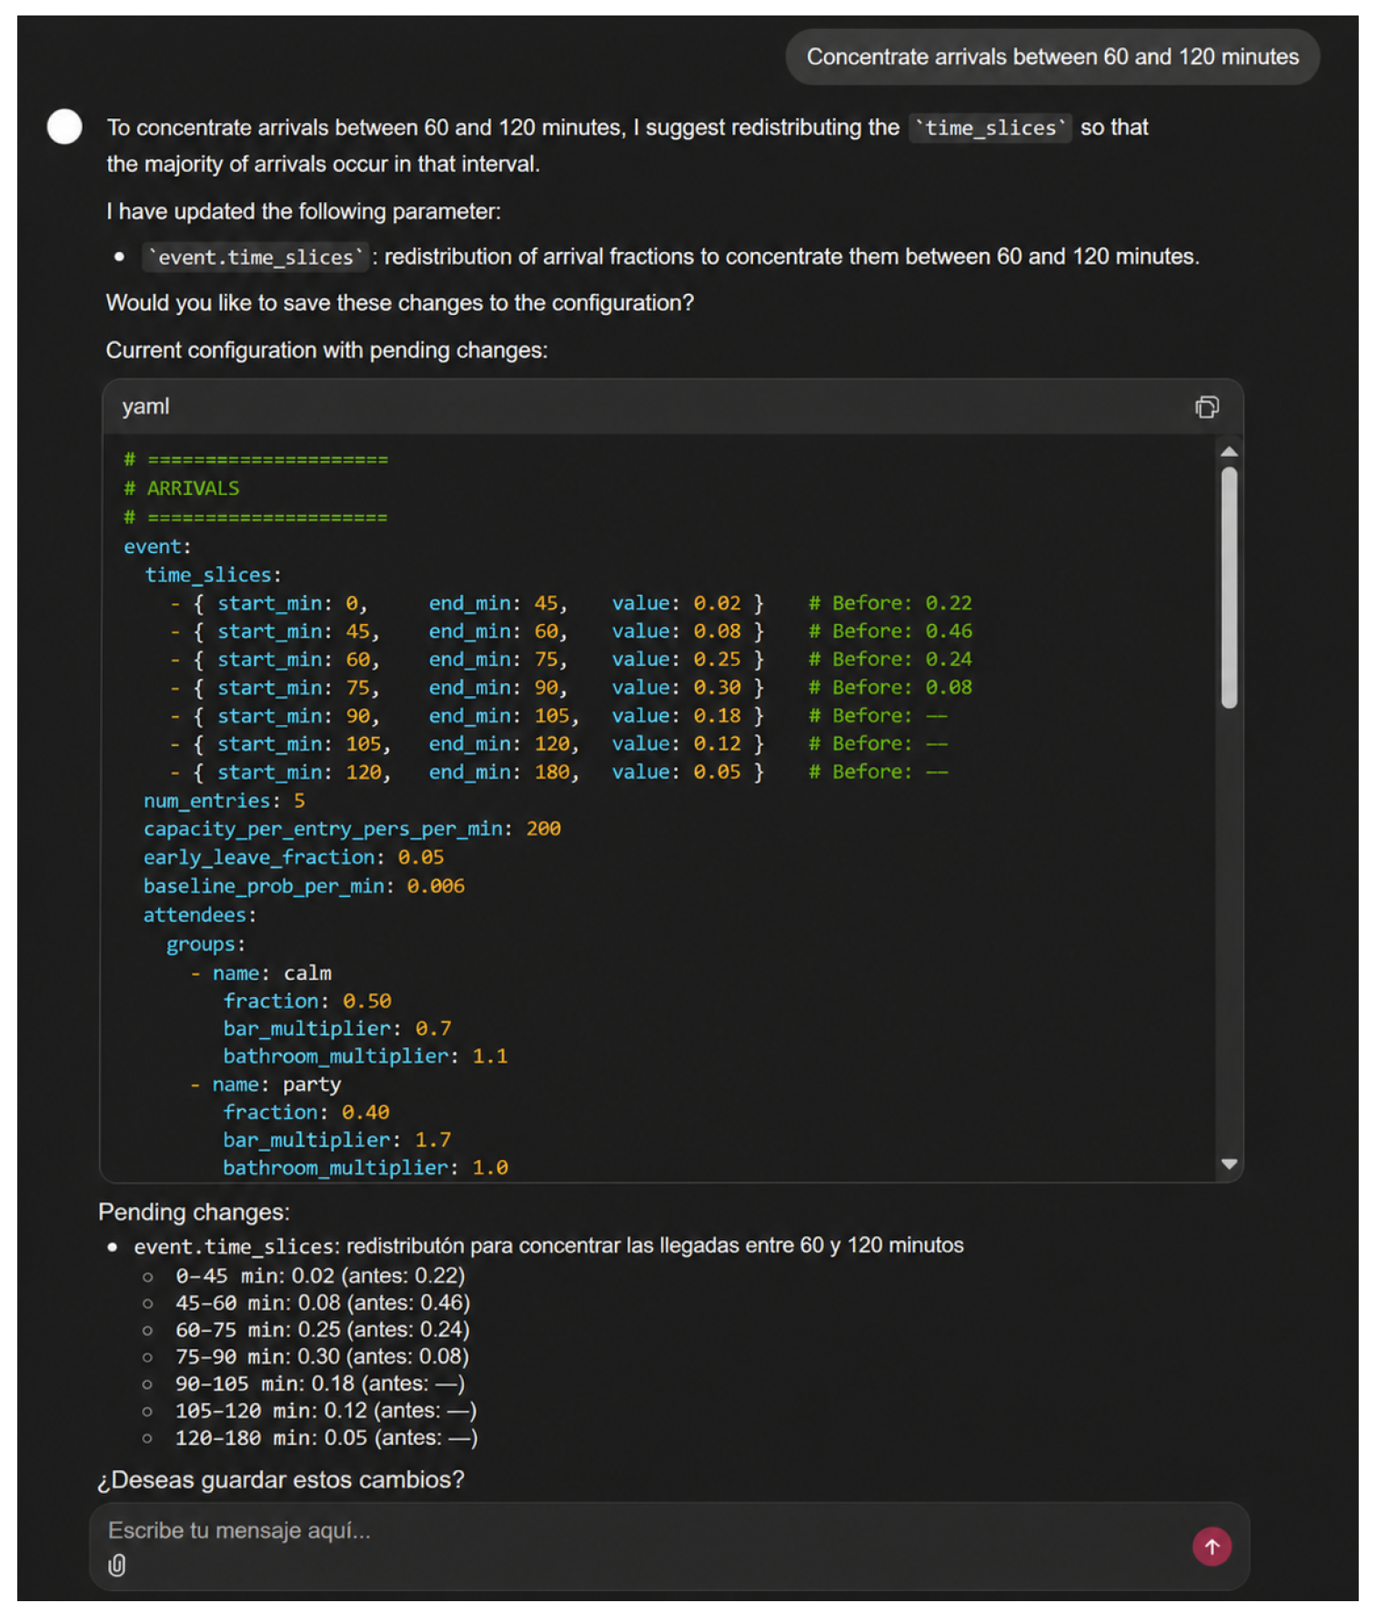This screenshot has width=1376, height=1613.
Task: Click the 'yaml' language label of code block
Action: tap(146, 407)
